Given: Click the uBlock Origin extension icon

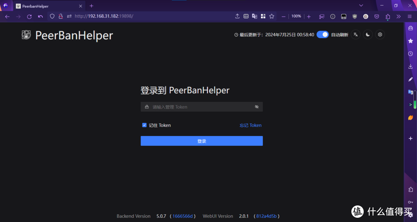Looking at the screenshot, I should 354,16.
